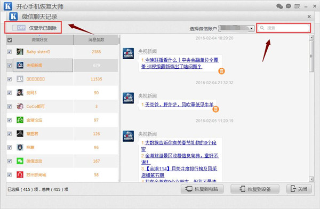The height and width of the screenshot is (209, 320).
Task: Click 央视新闻 avatar in friend list
Action: point(20,65)
